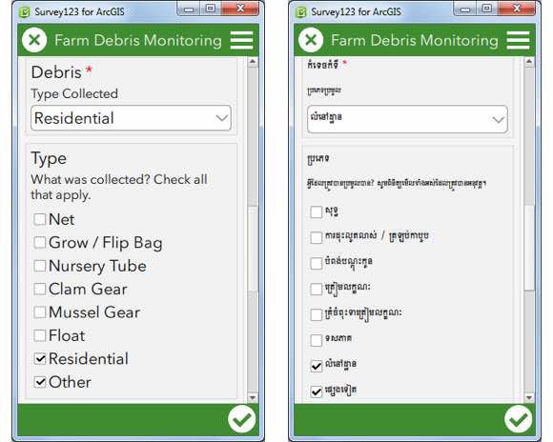553x442 pixels.
Task: Check the Net checkbox
Action: coord(39,219)
